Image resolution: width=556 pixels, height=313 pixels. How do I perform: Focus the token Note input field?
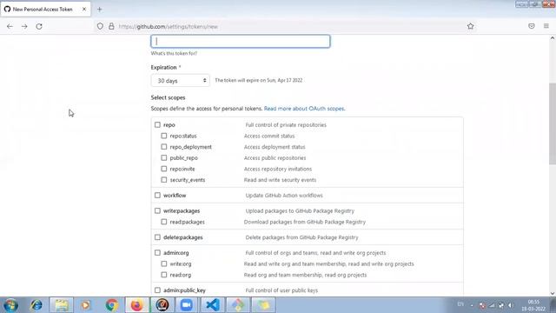(241, 41)
